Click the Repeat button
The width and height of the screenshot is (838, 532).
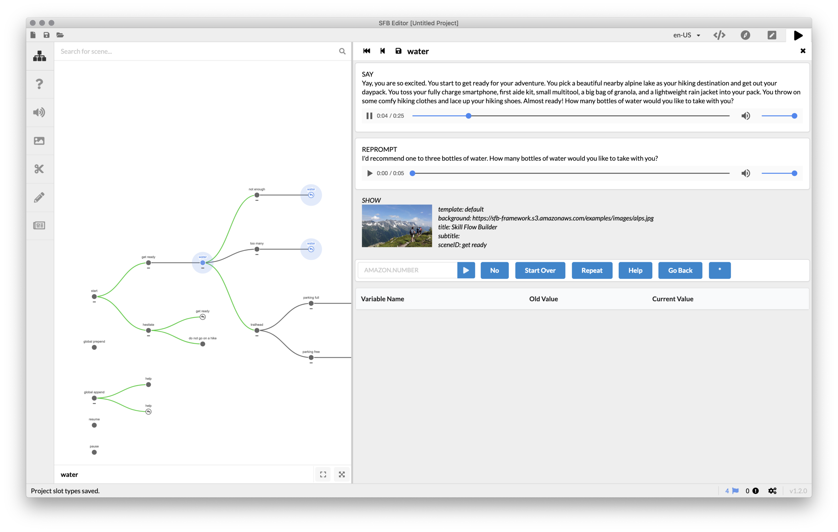(x=592, y=270)
